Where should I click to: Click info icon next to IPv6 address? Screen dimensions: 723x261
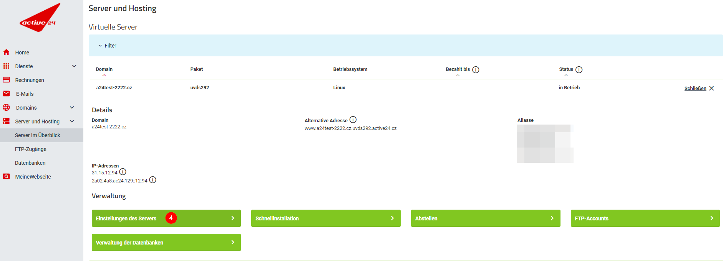[153, 180]
